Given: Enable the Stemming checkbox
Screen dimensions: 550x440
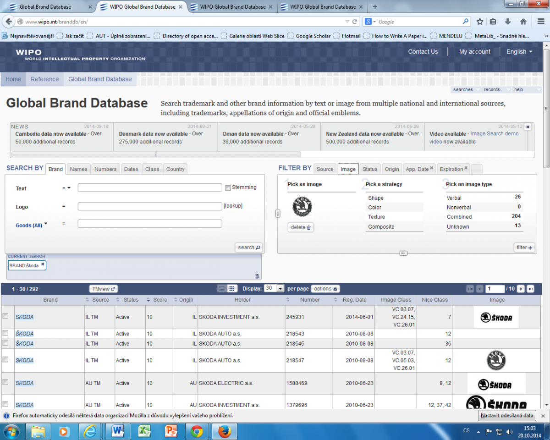Looking at the screenshot, I should 228,187.
